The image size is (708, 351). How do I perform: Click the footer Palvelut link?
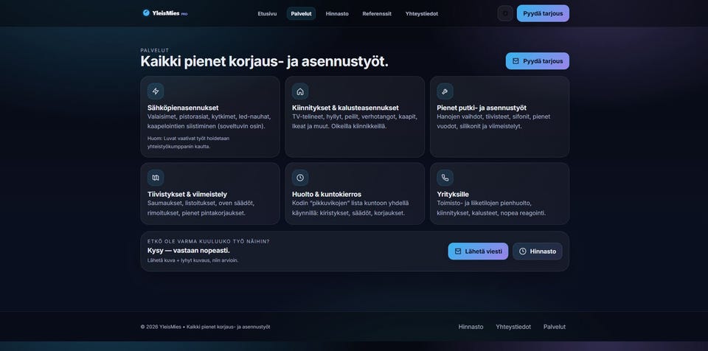[555, 327]
